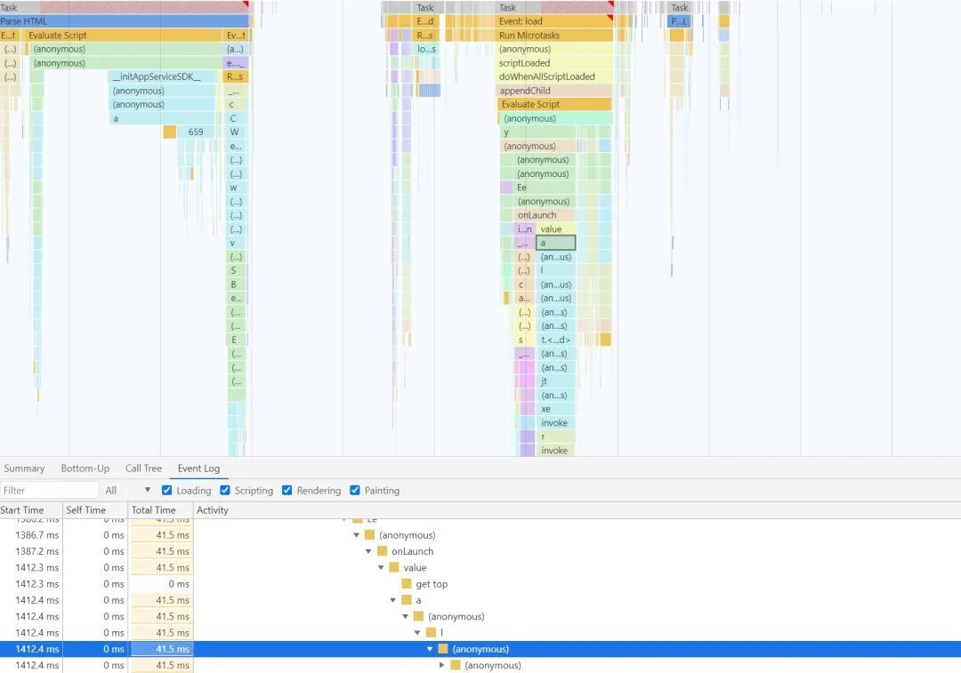Select the Ee function in the flame chart
Screen dimensions: 961x673
pos(545,188)
